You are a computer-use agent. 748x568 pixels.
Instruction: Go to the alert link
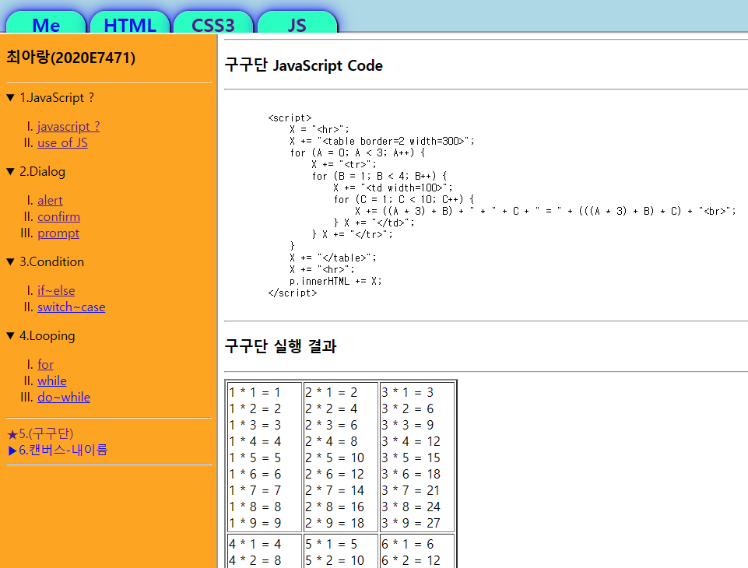(x=50, y=200)
